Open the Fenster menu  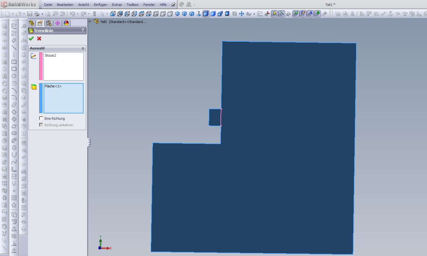tap(149, 5)
